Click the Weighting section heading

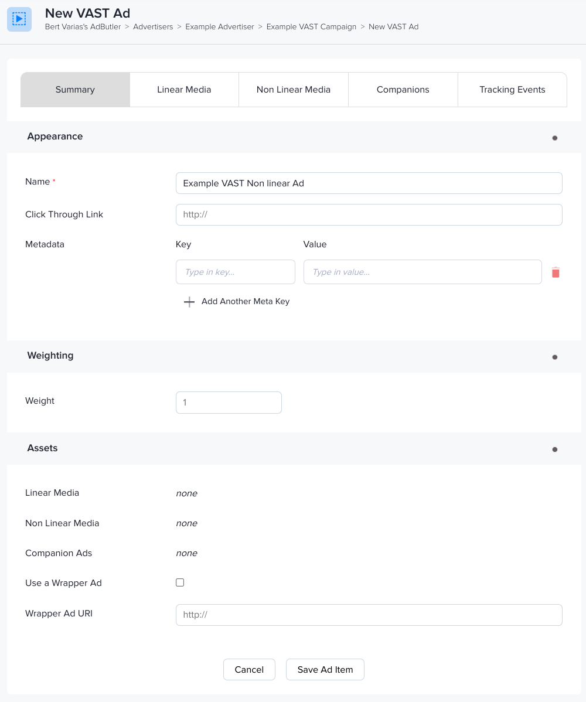click(50, 356)
